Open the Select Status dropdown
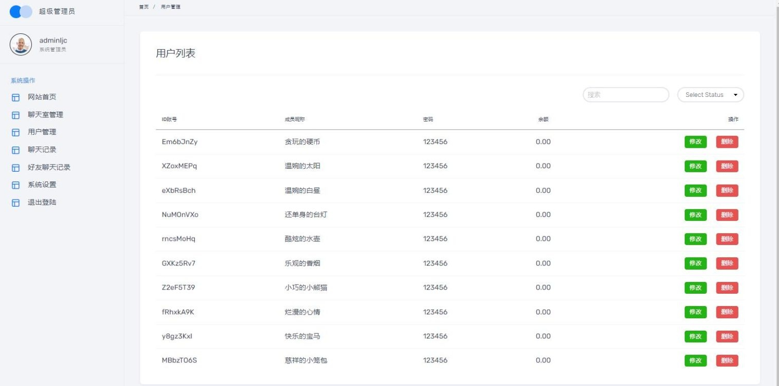This screenshot has height=386, width=779. pyautogui.click(x=710, y=95)
